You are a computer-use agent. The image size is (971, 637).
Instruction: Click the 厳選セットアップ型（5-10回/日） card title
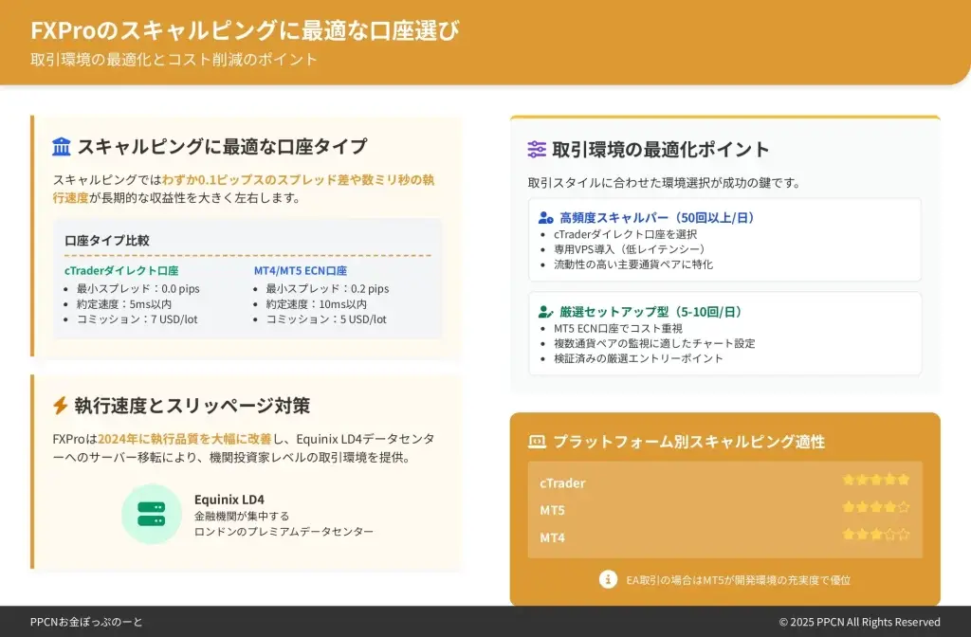click(650, 312)
